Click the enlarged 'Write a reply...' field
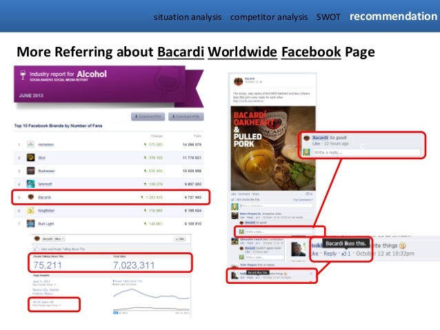The height and width of the screenshot is (330, 440). 366,152
